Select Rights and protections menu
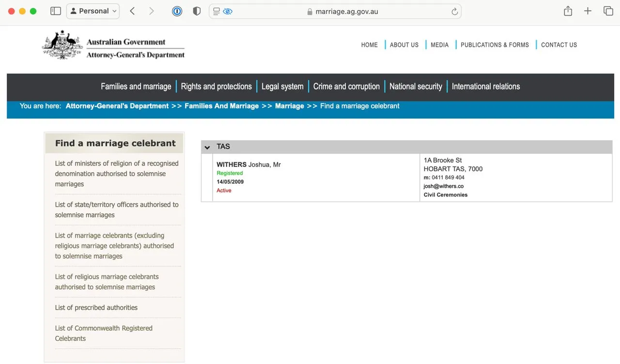The image size is (620, 364). coord(217,86)
